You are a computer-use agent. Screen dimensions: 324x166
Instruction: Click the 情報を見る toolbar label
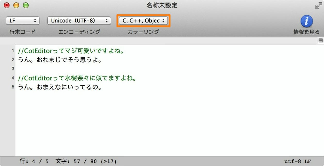click(x=306, y=32)
